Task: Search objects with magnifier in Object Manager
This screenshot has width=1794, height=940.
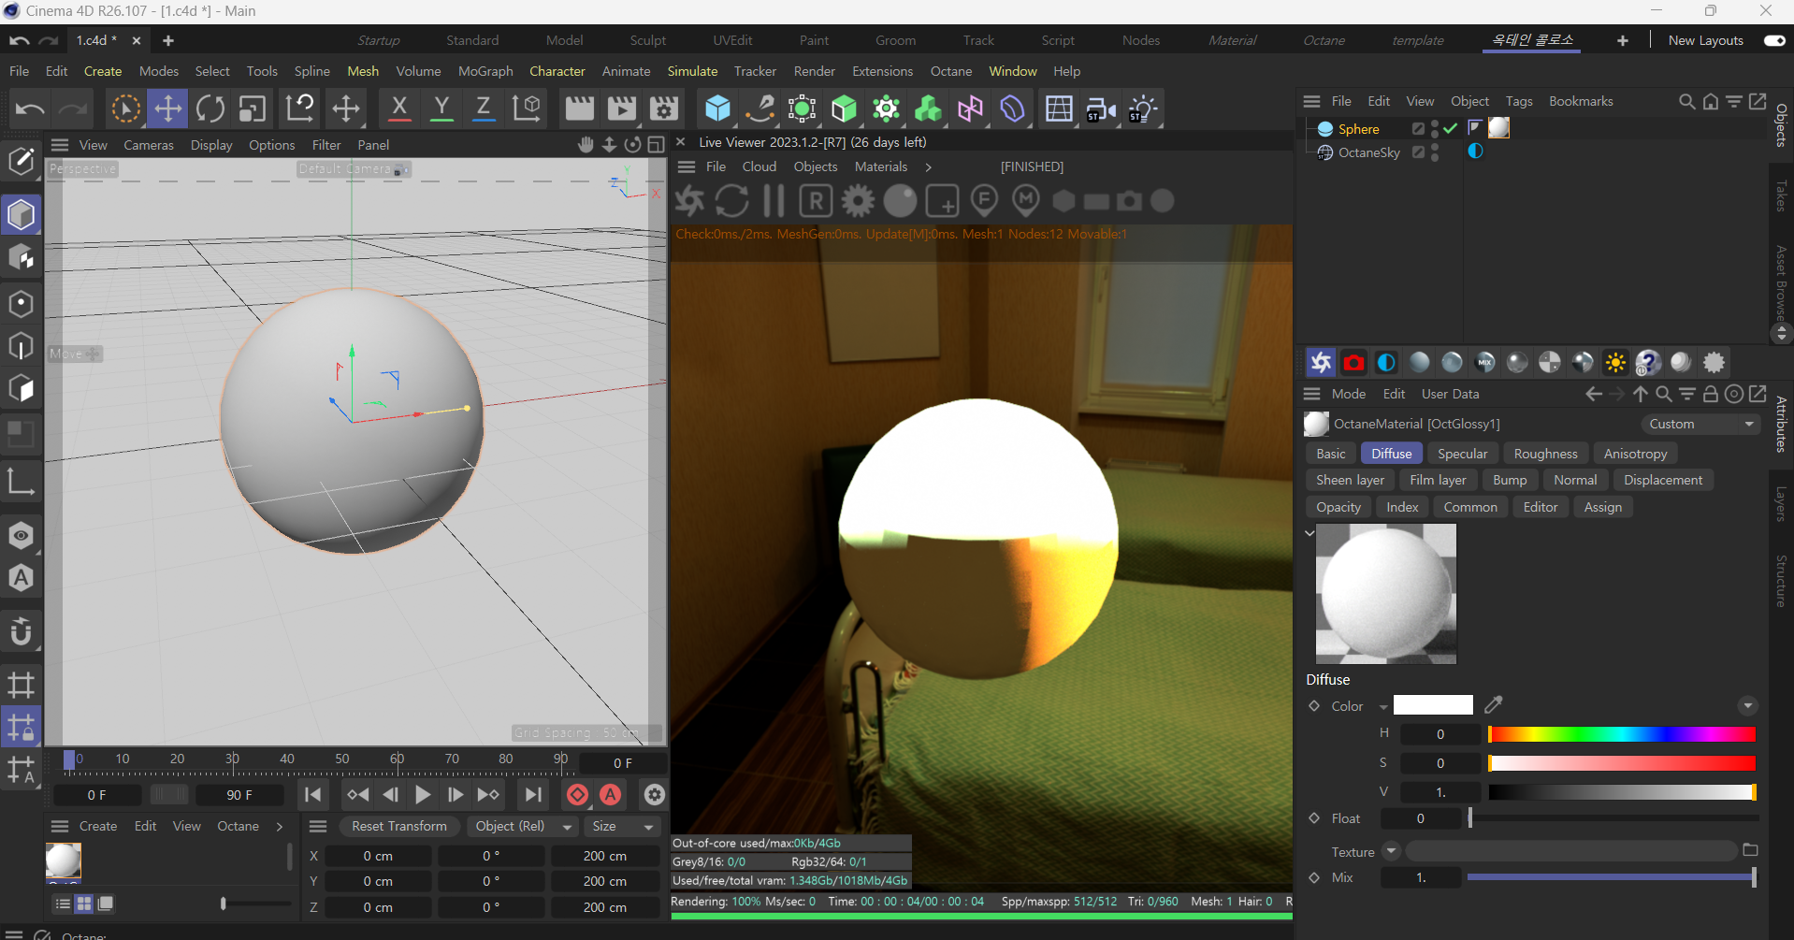Action: pos(1686,101)
